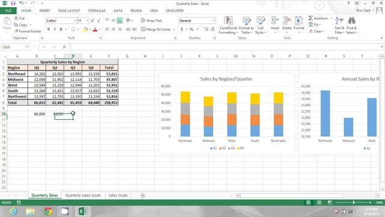Screen dimensions: 385x217
Task: Click Decrease Indent icon
Action: 128,30
